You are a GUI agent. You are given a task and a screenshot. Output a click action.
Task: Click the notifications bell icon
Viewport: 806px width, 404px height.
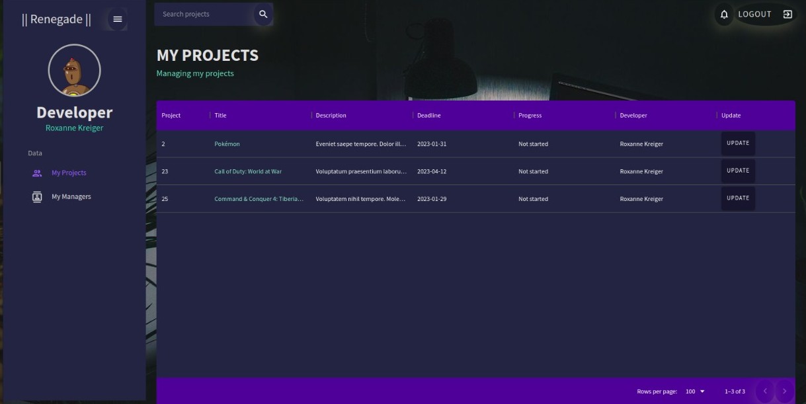tap(722, 13)
